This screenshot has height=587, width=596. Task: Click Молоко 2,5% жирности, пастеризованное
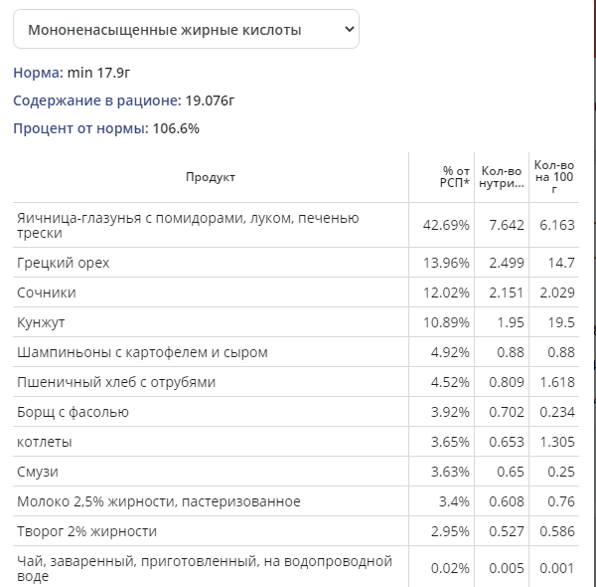pos(159,501)
